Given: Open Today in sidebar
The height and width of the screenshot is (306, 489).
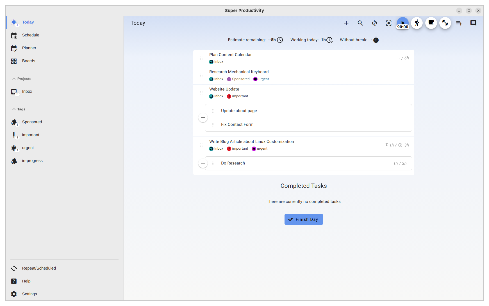Looking at the screenshot, I should (64, 22).
